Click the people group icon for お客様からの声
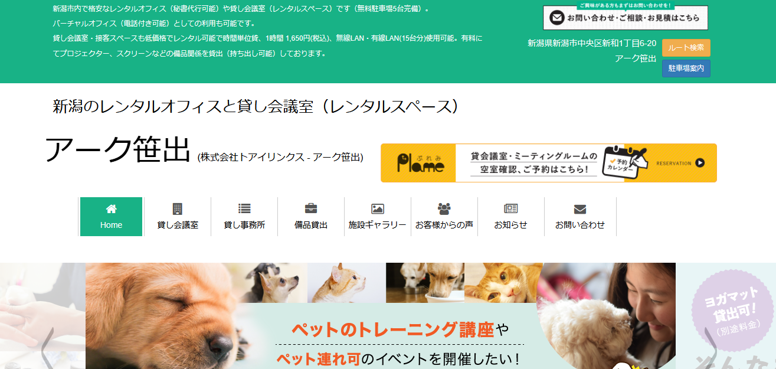The height and width of the screenshot is (369, 776). (x=444, y=208)
